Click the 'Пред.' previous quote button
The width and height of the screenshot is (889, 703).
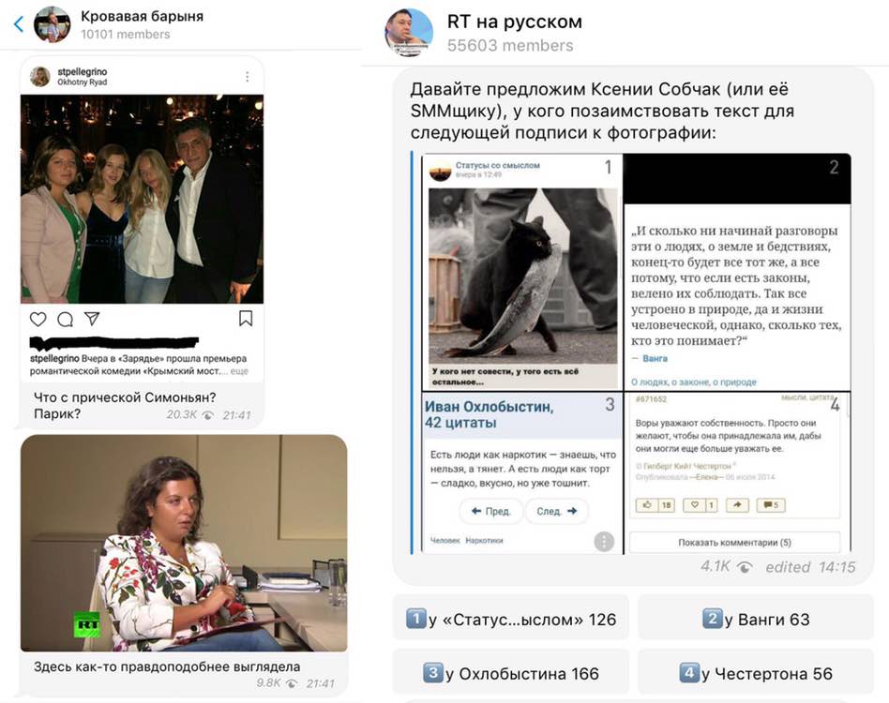491,511
